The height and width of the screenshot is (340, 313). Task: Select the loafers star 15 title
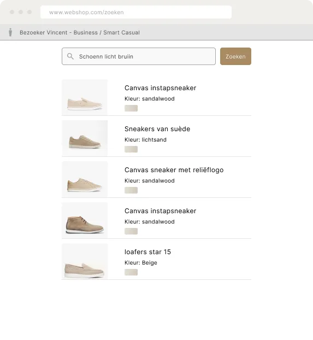(x=147, y=252)
